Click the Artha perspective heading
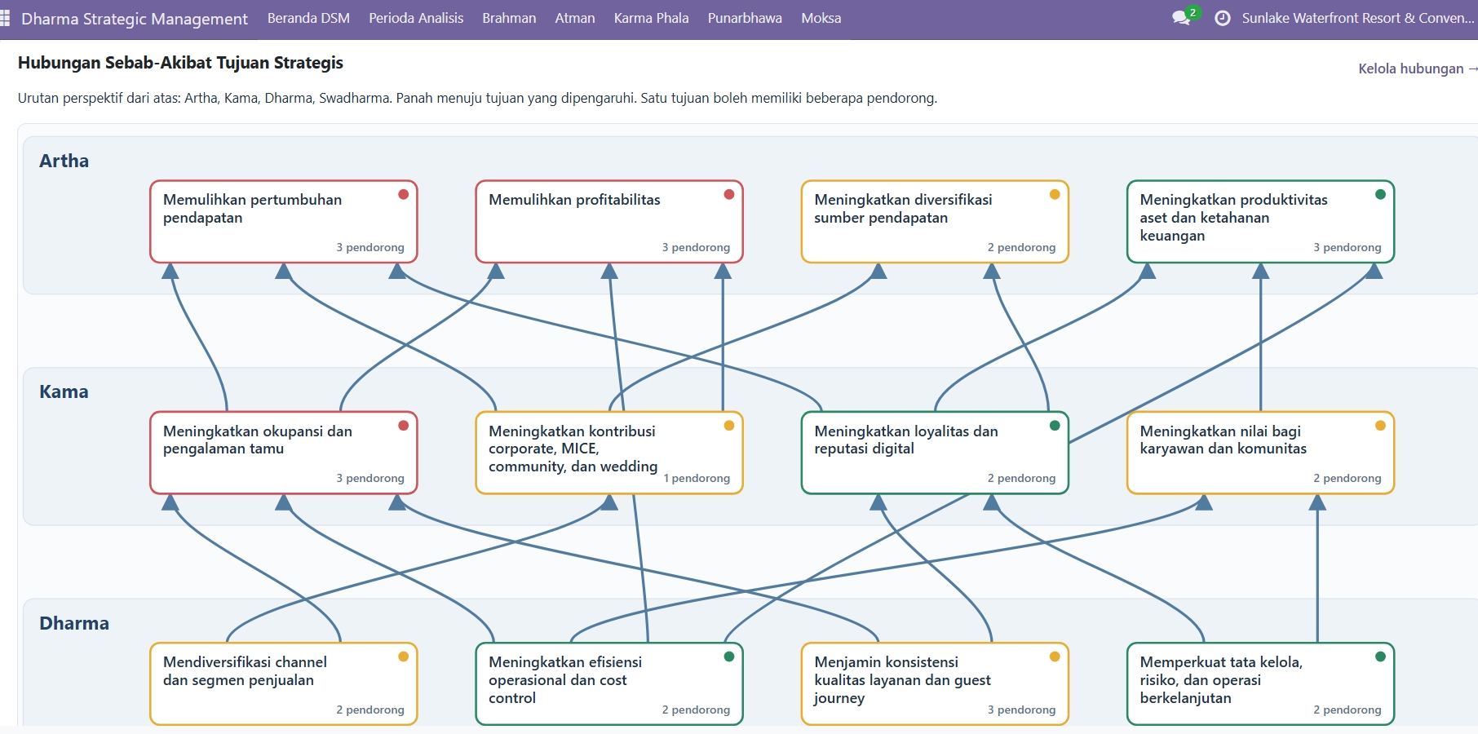The width and height of the screenshot is (1478, 734). [x=64, y=161]
